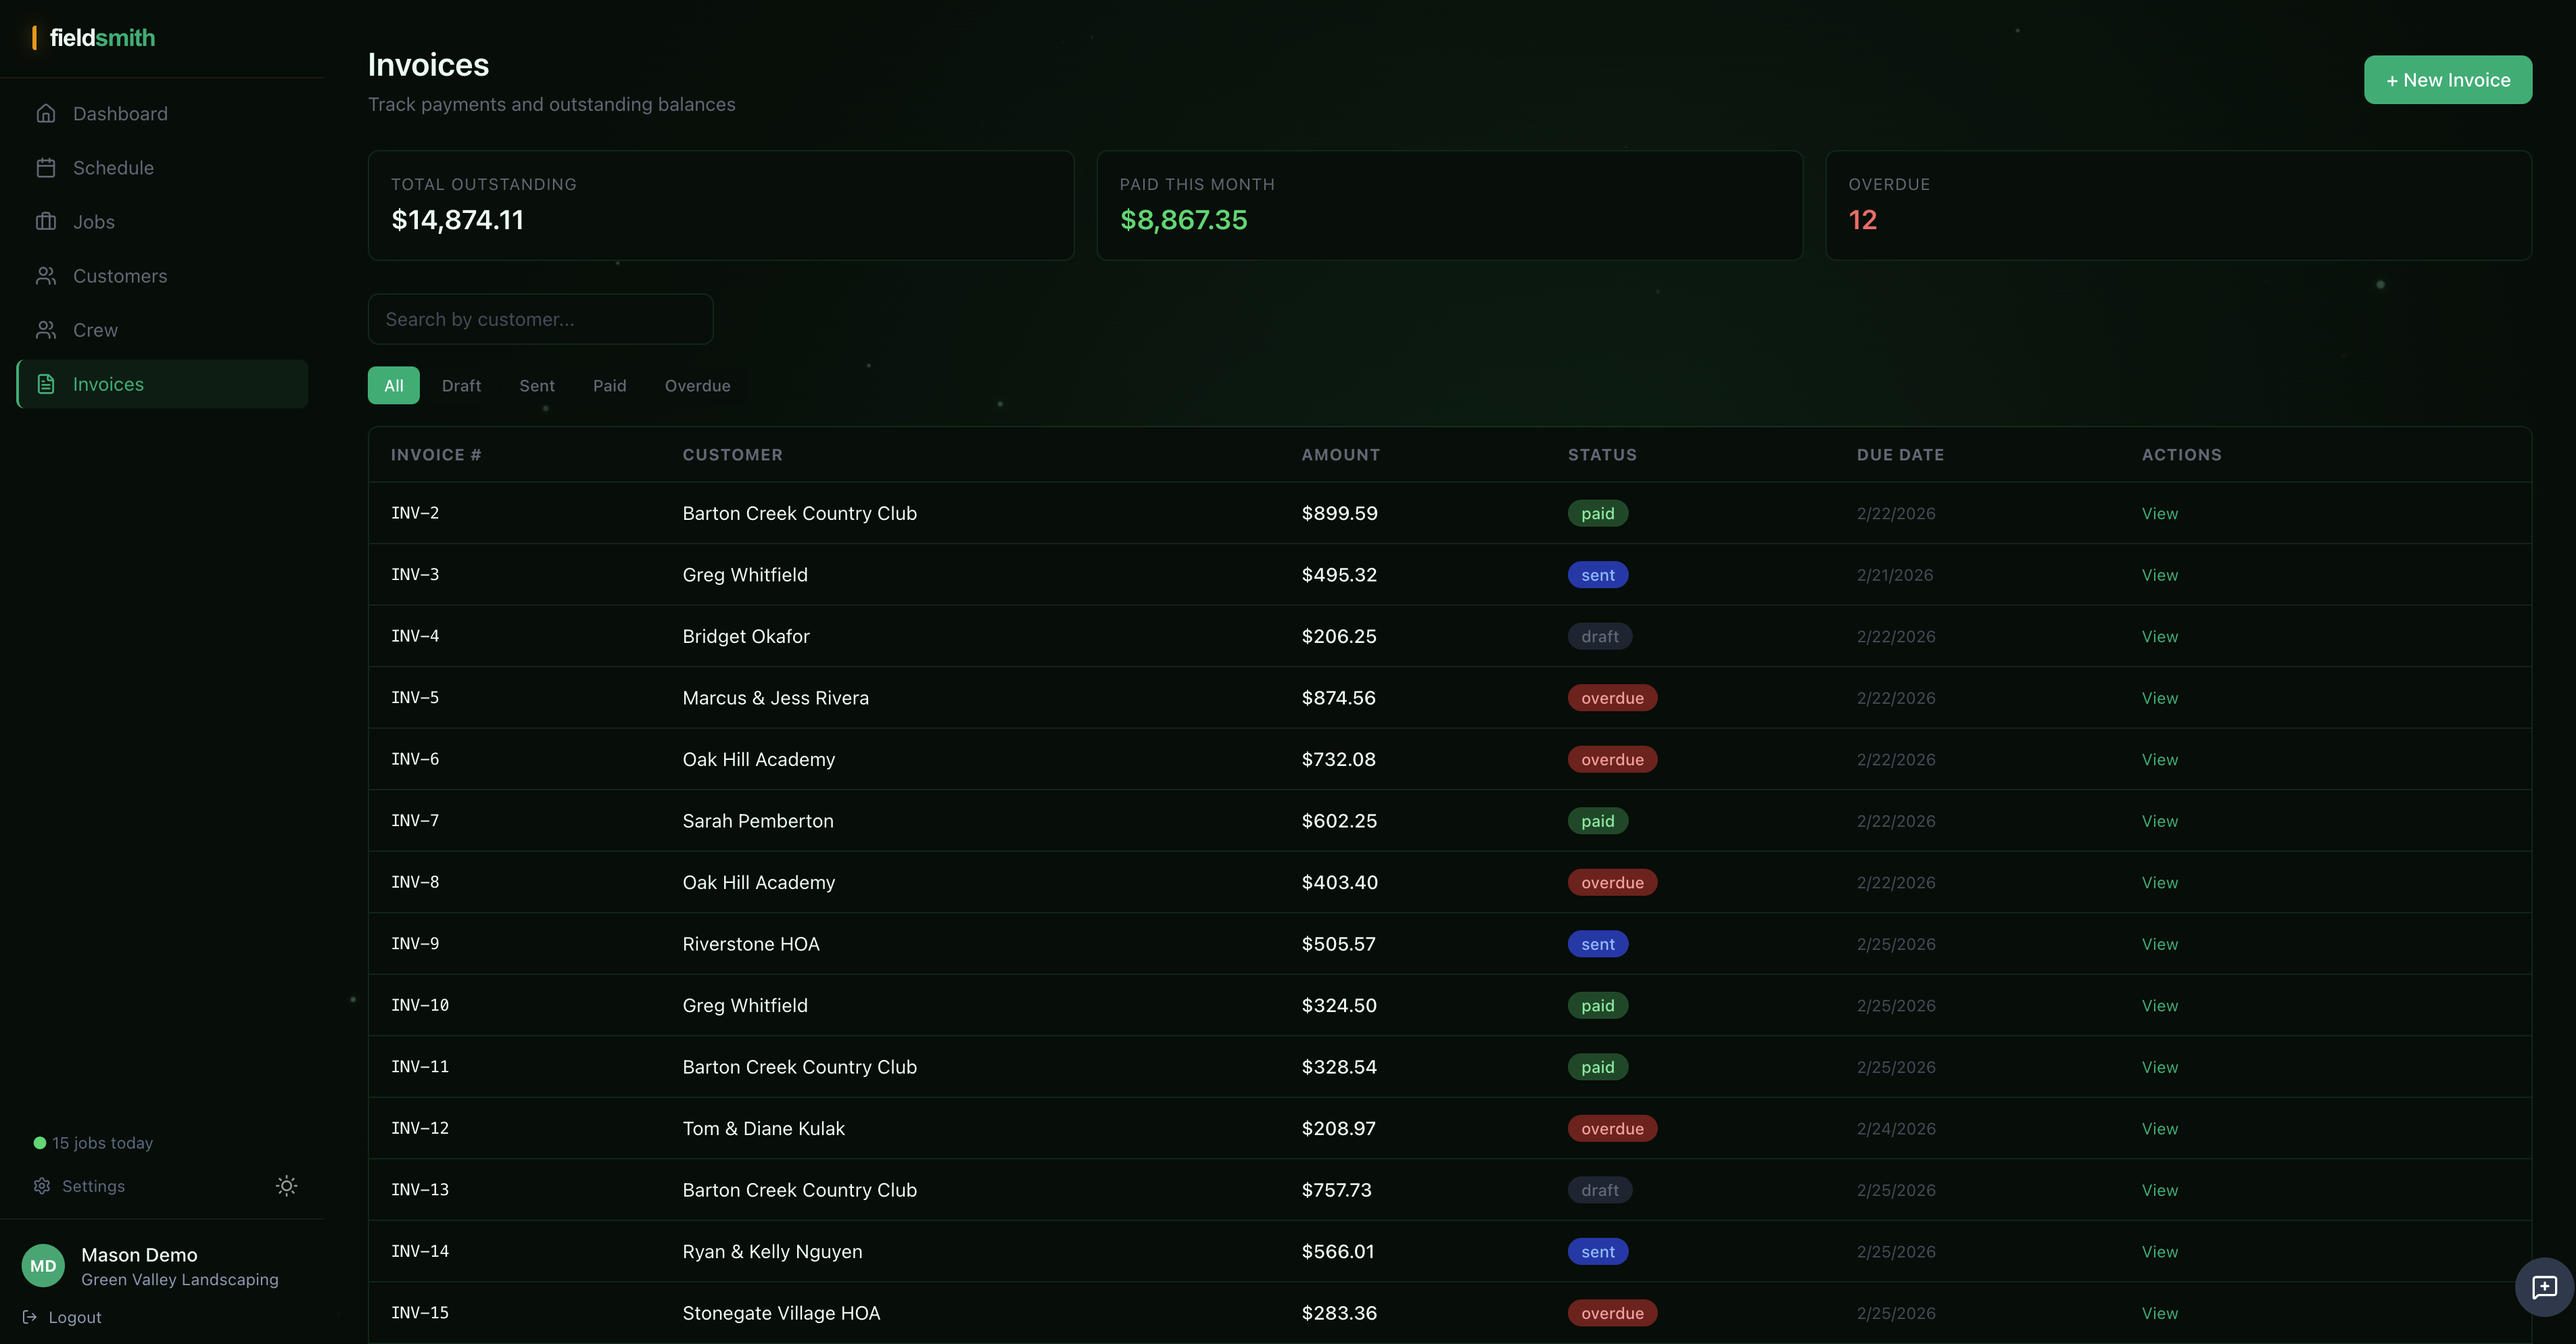Click the Crew people icon

46,330
